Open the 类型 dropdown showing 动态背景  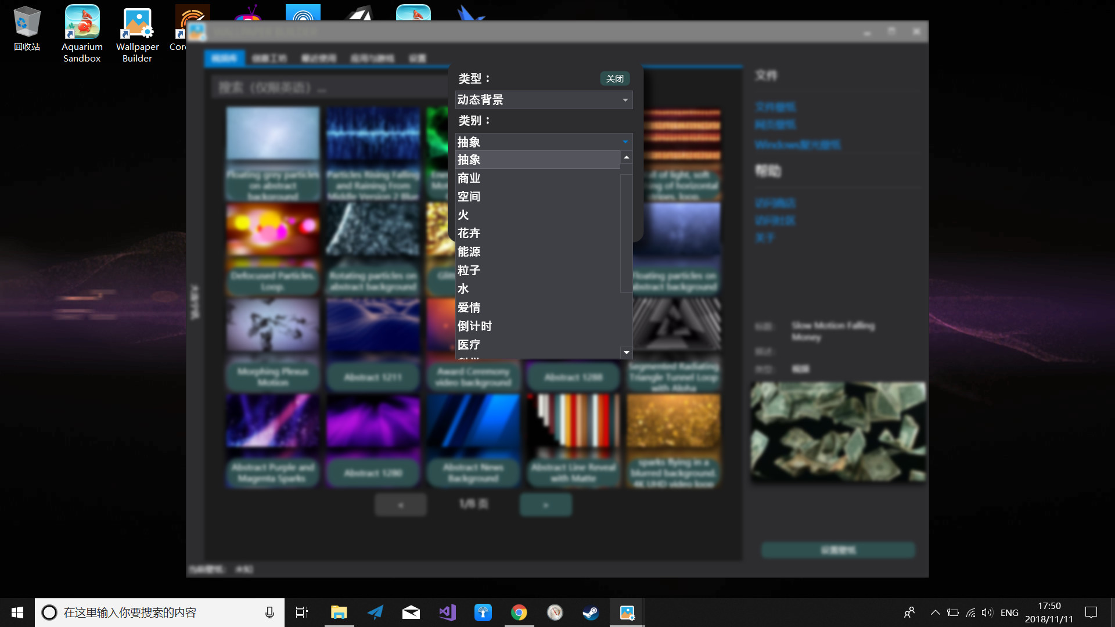coord(543,99)
